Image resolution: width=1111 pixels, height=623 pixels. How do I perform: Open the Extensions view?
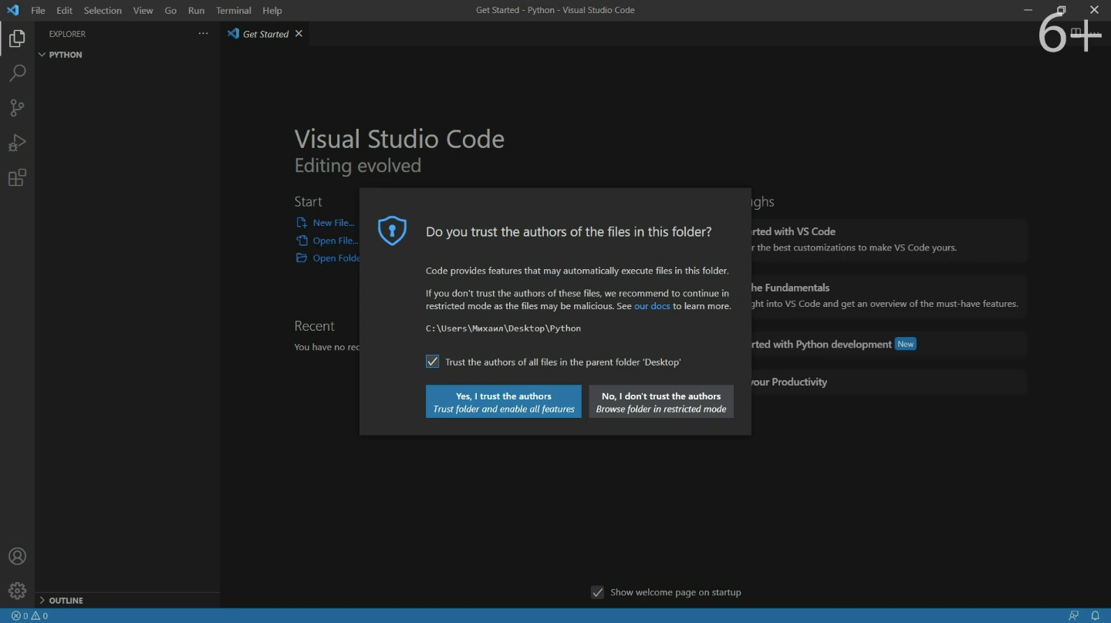[17, 178]
